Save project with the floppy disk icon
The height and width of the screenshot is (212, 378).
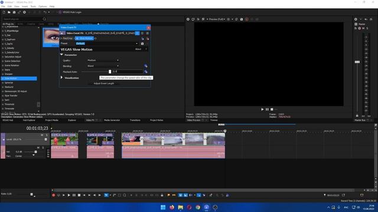pyautogui.click(x=14, y=12)
